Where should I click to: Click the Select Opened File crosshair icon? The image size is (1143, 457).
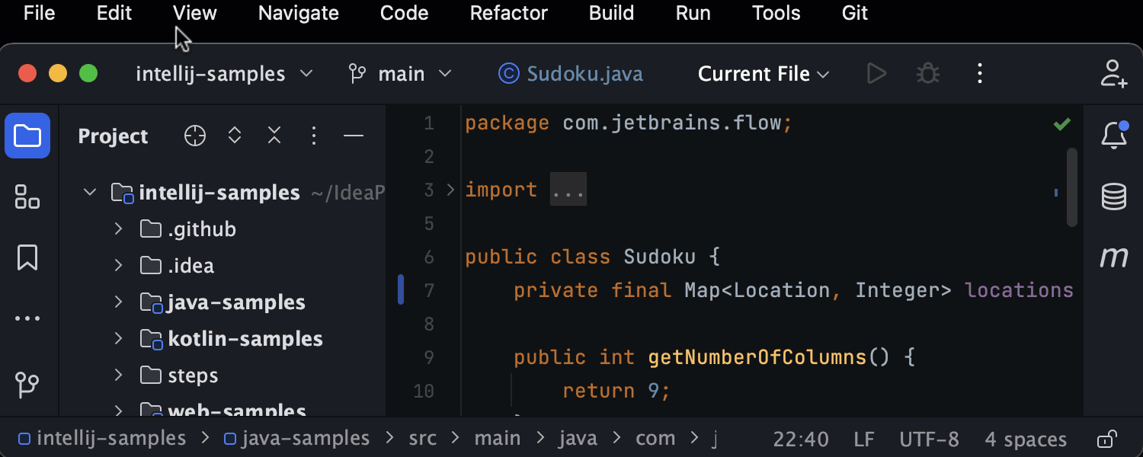click(x=195, y=136)
